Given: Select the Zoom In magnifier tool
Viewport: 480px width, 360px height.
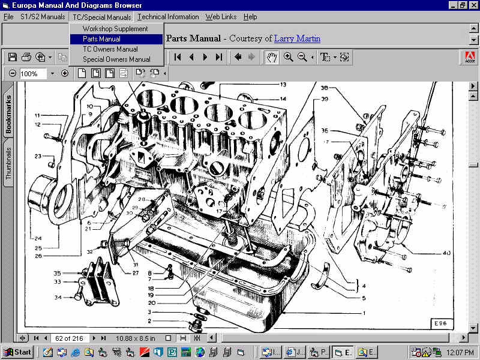Looking at the screenshot, I should coord(289,57).
